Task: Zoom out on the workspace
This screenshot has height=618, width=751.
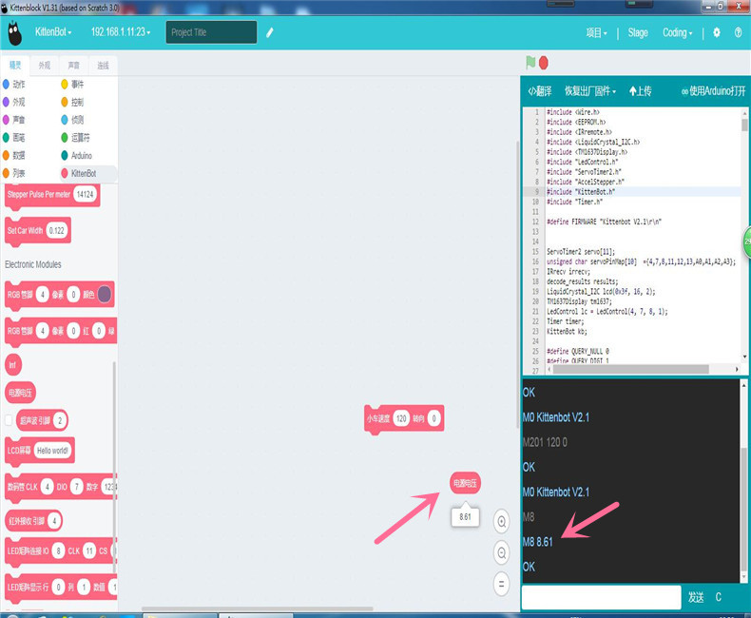Action: [x=501, y=551]
